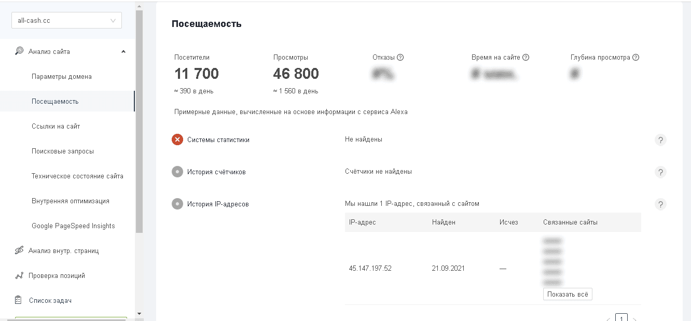The height and width of the screenshot is (321, 691).
Task: Open Параметры домена menu item
Action: (x=61, y=77)
